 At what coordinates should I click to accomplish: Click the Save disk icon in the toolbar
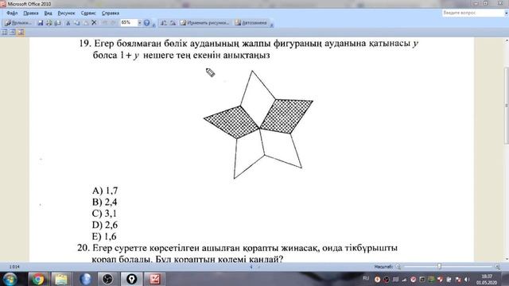coord(41,23)
